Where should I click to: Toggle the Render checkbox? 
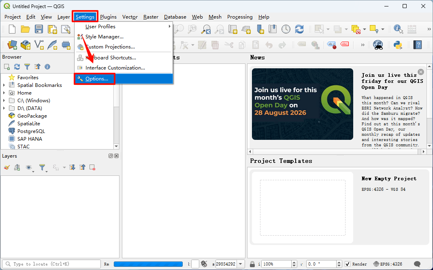(x=348, y=264)
